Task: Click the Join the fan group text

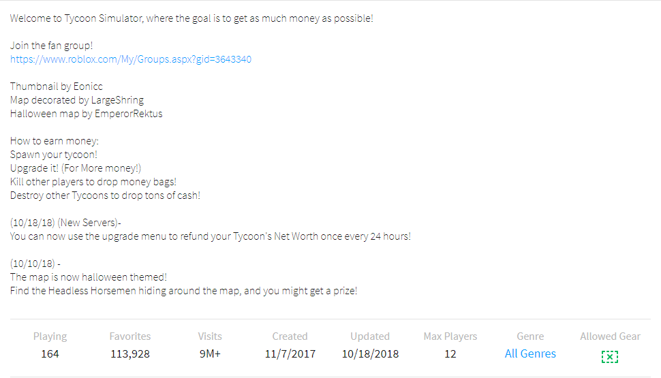Action: [x=52, y=46]
